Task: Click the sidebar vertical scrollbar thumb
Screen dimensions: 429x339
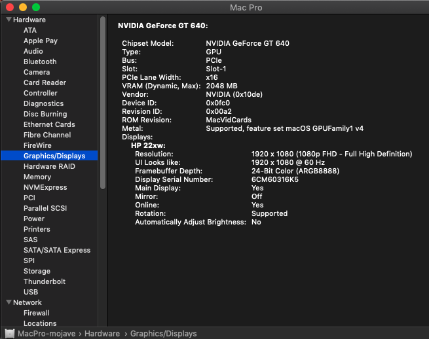Action: pos(103,103)
